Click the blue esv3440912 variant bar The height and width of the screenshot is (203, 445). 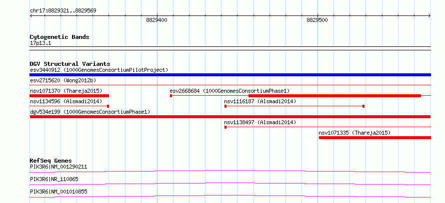[230, 75]
